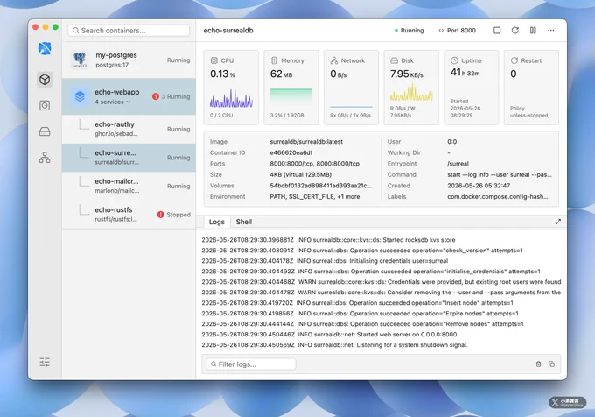
Task: Expand the logs panel to fullscreen
Action: coord(558,222)
